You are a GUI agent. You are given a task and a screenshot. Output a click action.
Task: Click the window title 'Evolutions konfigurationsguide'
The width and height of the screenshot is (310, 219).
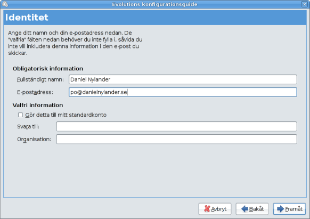154,4
